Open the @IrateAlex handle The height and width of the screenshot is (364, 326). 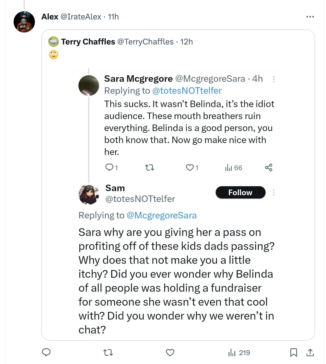[81, 17]
